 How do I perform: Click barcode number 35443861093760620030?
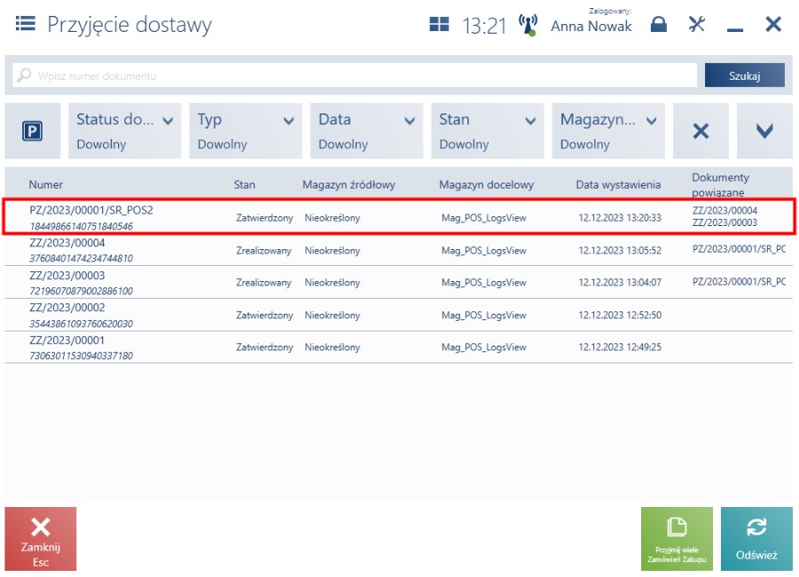click(81, 324)
